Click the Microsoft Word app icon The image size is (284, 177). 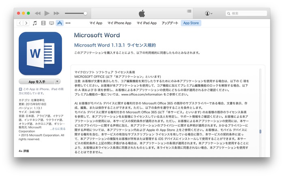click(x=40, y=53)
